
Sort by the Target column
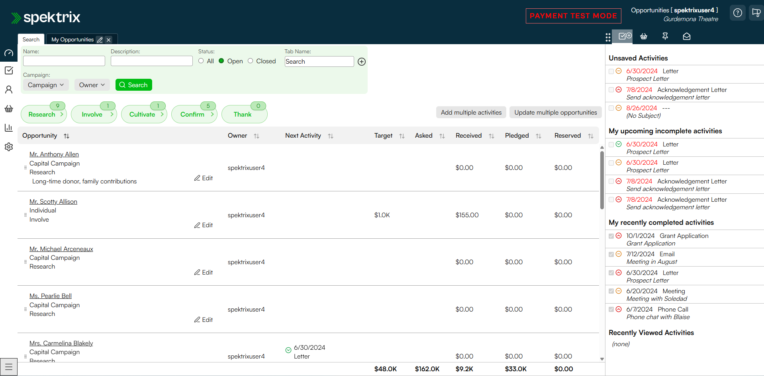click(402, 136)
